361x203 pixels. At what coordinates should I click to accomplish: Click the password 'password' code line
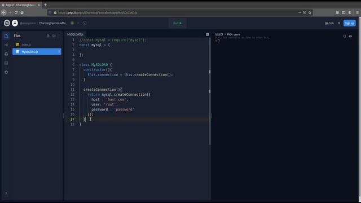pos(113,109)
